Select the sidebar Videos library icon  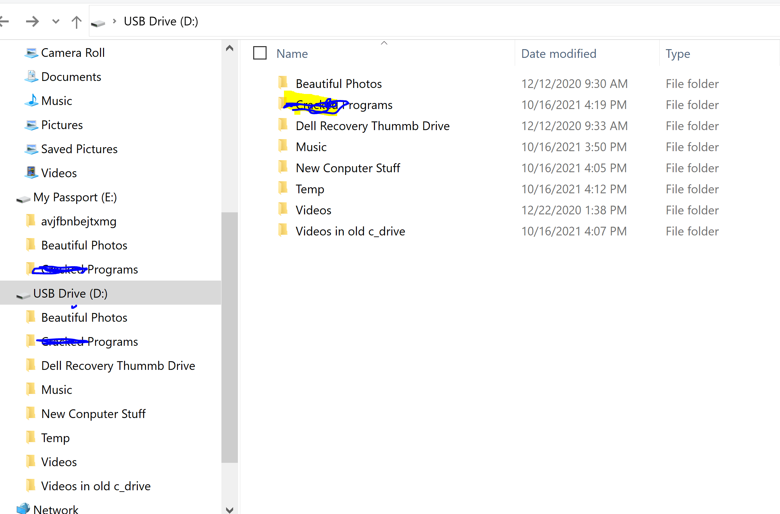(x=31, y=173)
